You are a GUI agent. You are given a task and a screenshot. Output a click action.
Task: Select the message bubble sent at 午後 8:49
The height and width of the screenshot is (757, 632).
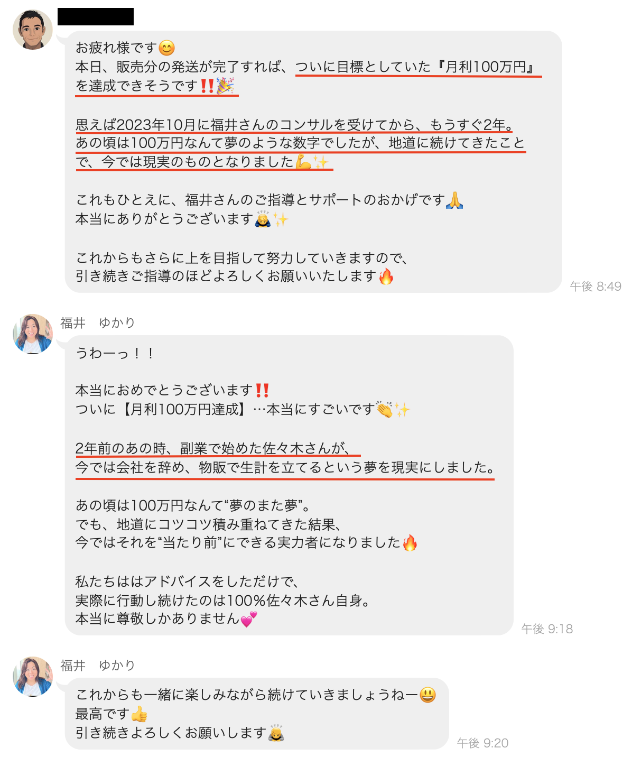313,162
